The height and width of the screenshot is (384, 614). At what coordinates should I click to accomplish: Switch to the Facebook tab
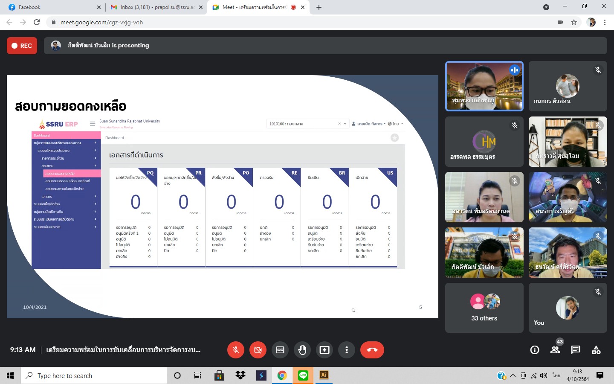click(x=51, y=7)
